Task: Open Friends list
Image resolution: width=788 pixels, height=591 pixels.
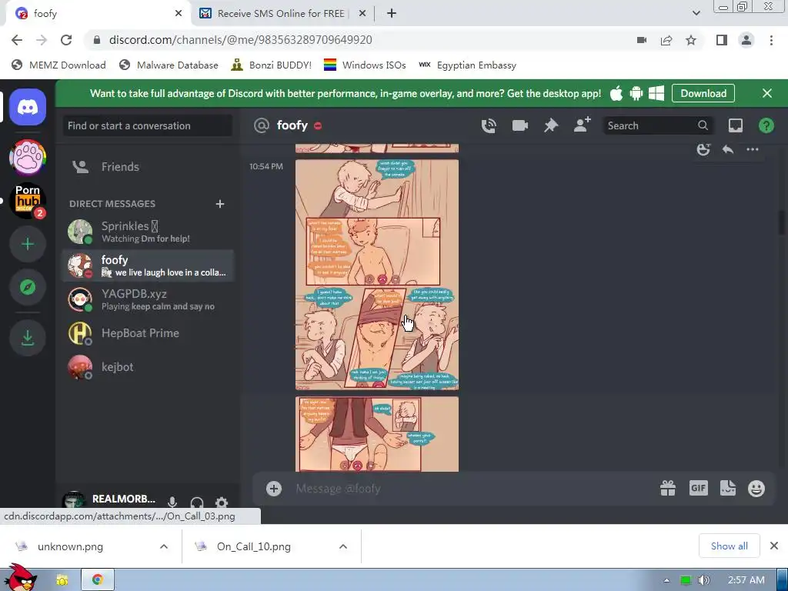Action: click(x=148, y=167)
